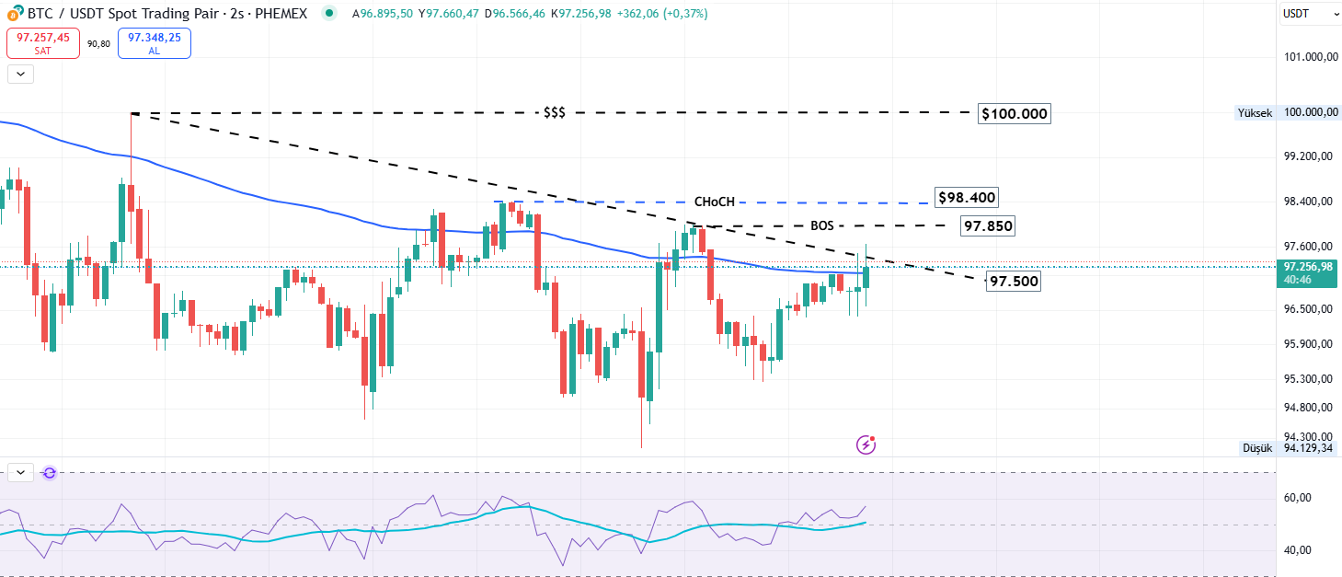Image resolution: width=1342 pixels, height=577 pixels.
Task: Open the USDT currency dropdown
Action: 1310,14
